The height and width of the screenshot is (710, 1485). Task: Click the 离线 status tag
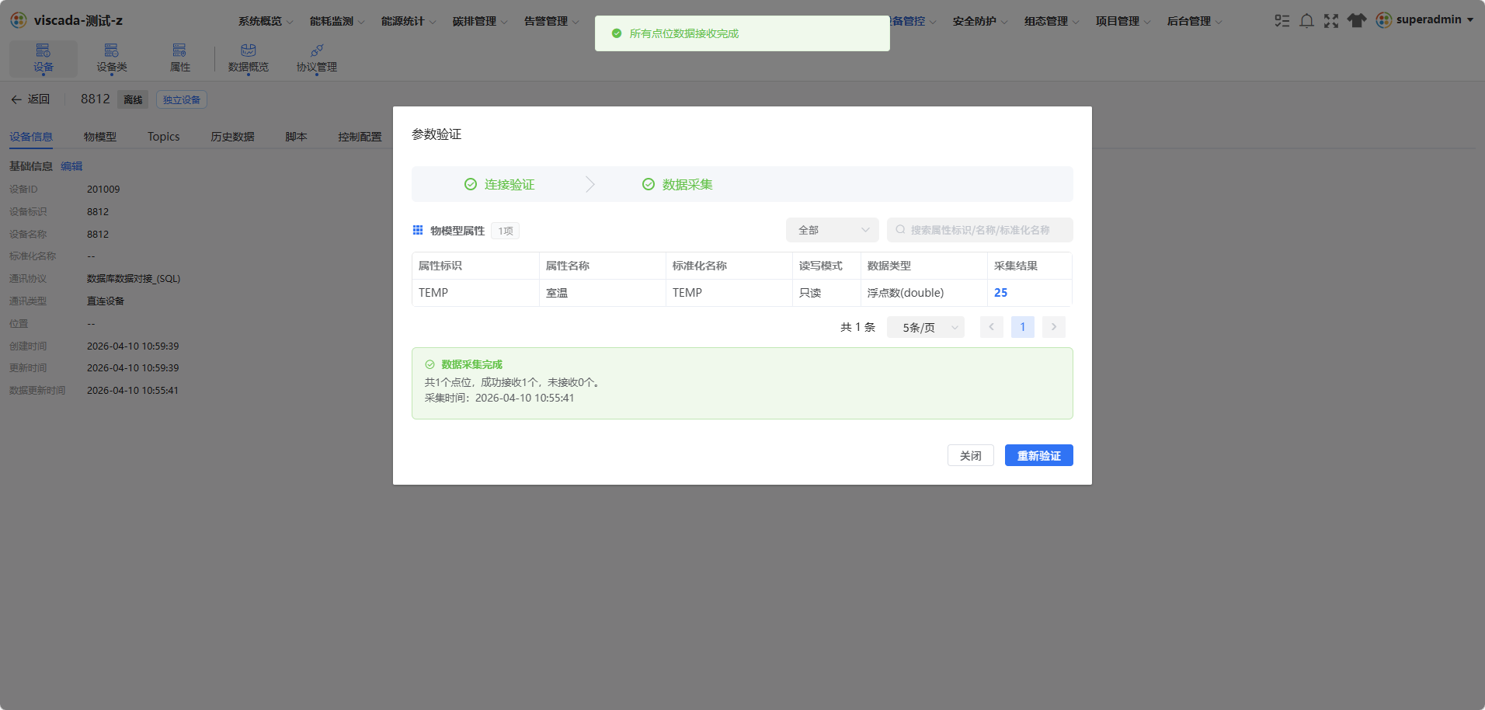[x=133, y=99]
